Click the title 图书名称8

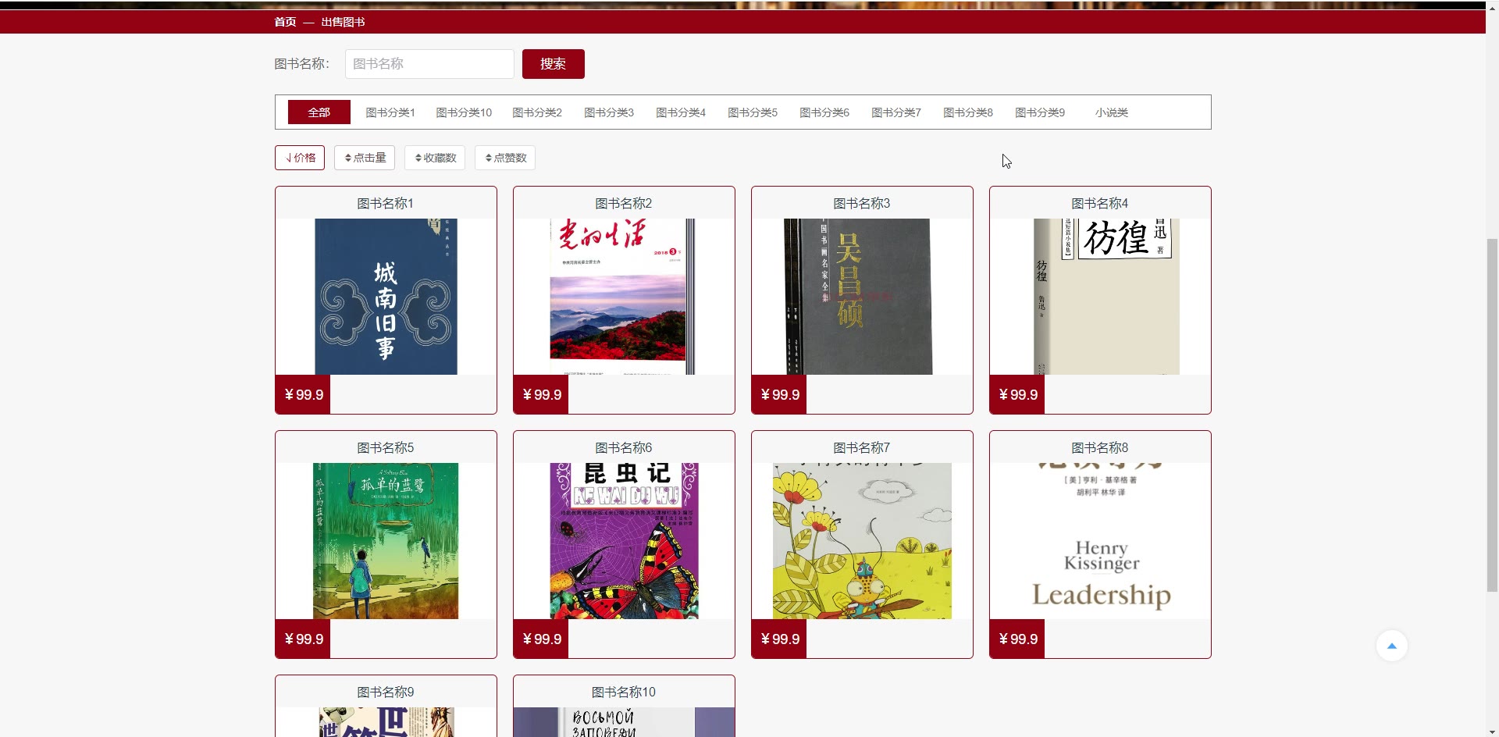pyautogui.click(x=1100, y=448)
